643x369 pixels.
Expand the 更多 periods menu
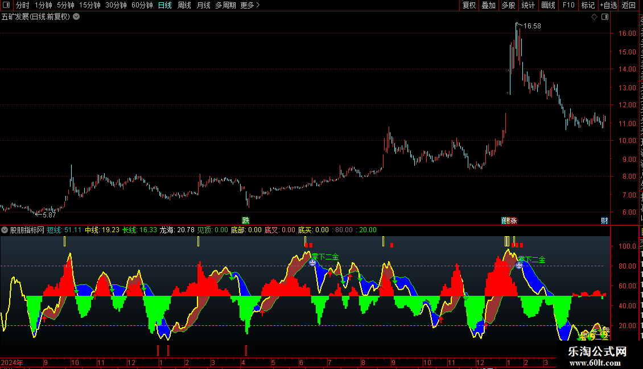pos(250,5)
